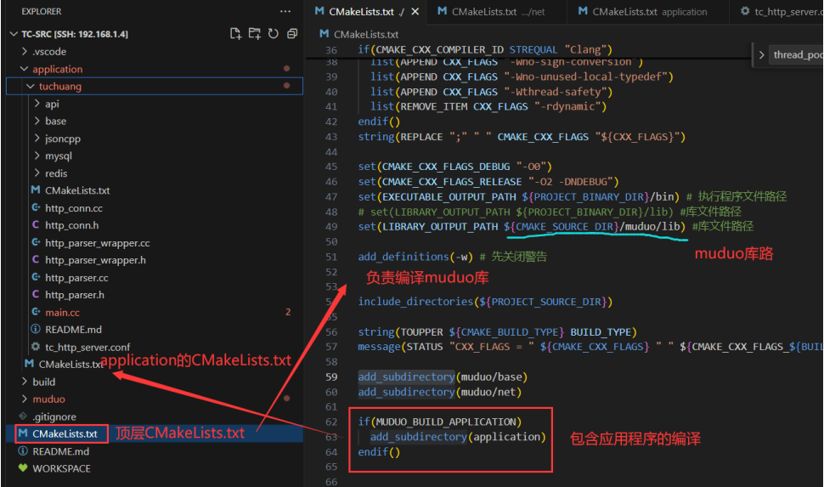Image resolution: width=824 pixels, height=487 pixels.
Task: Click the C header icon of http_conn.h
Action: tap(35, 224)
